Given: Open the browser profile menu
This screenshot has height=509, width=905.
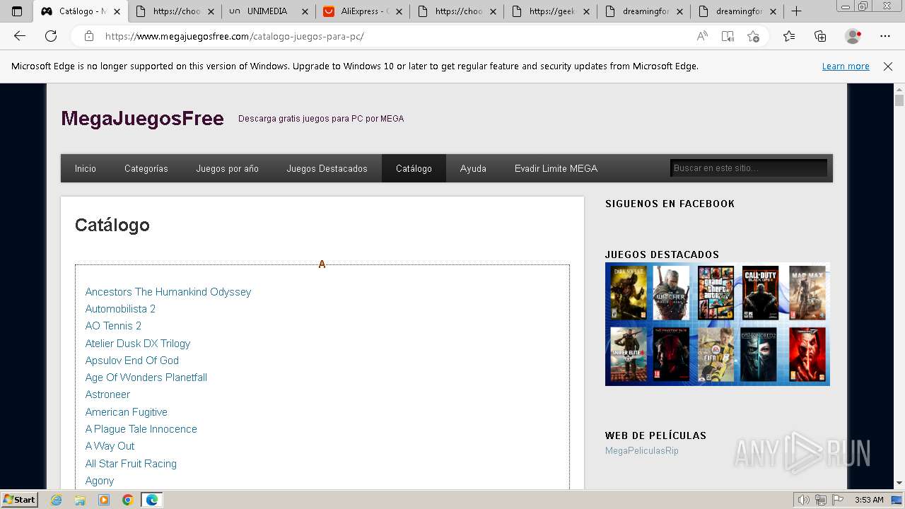Looking at the screenshot, I should tap(853, 36).
